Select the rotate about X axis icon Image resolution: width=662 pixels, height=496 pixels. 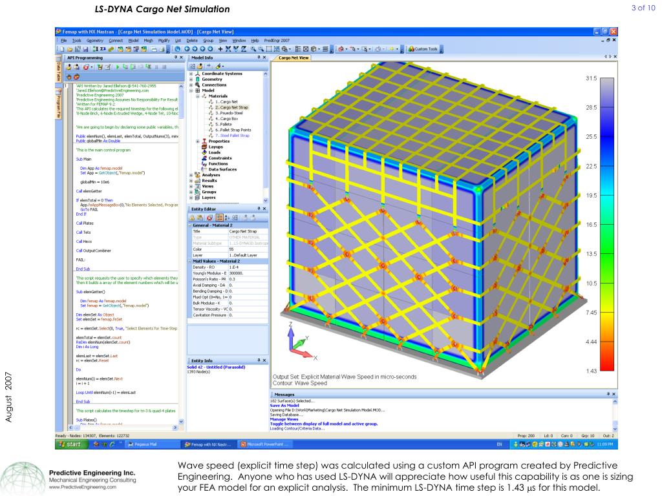pos(228,49)
